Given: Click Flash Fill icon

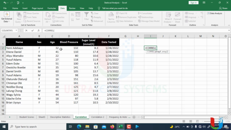Looking at the screenshot, I should click(x=117, y=13).
